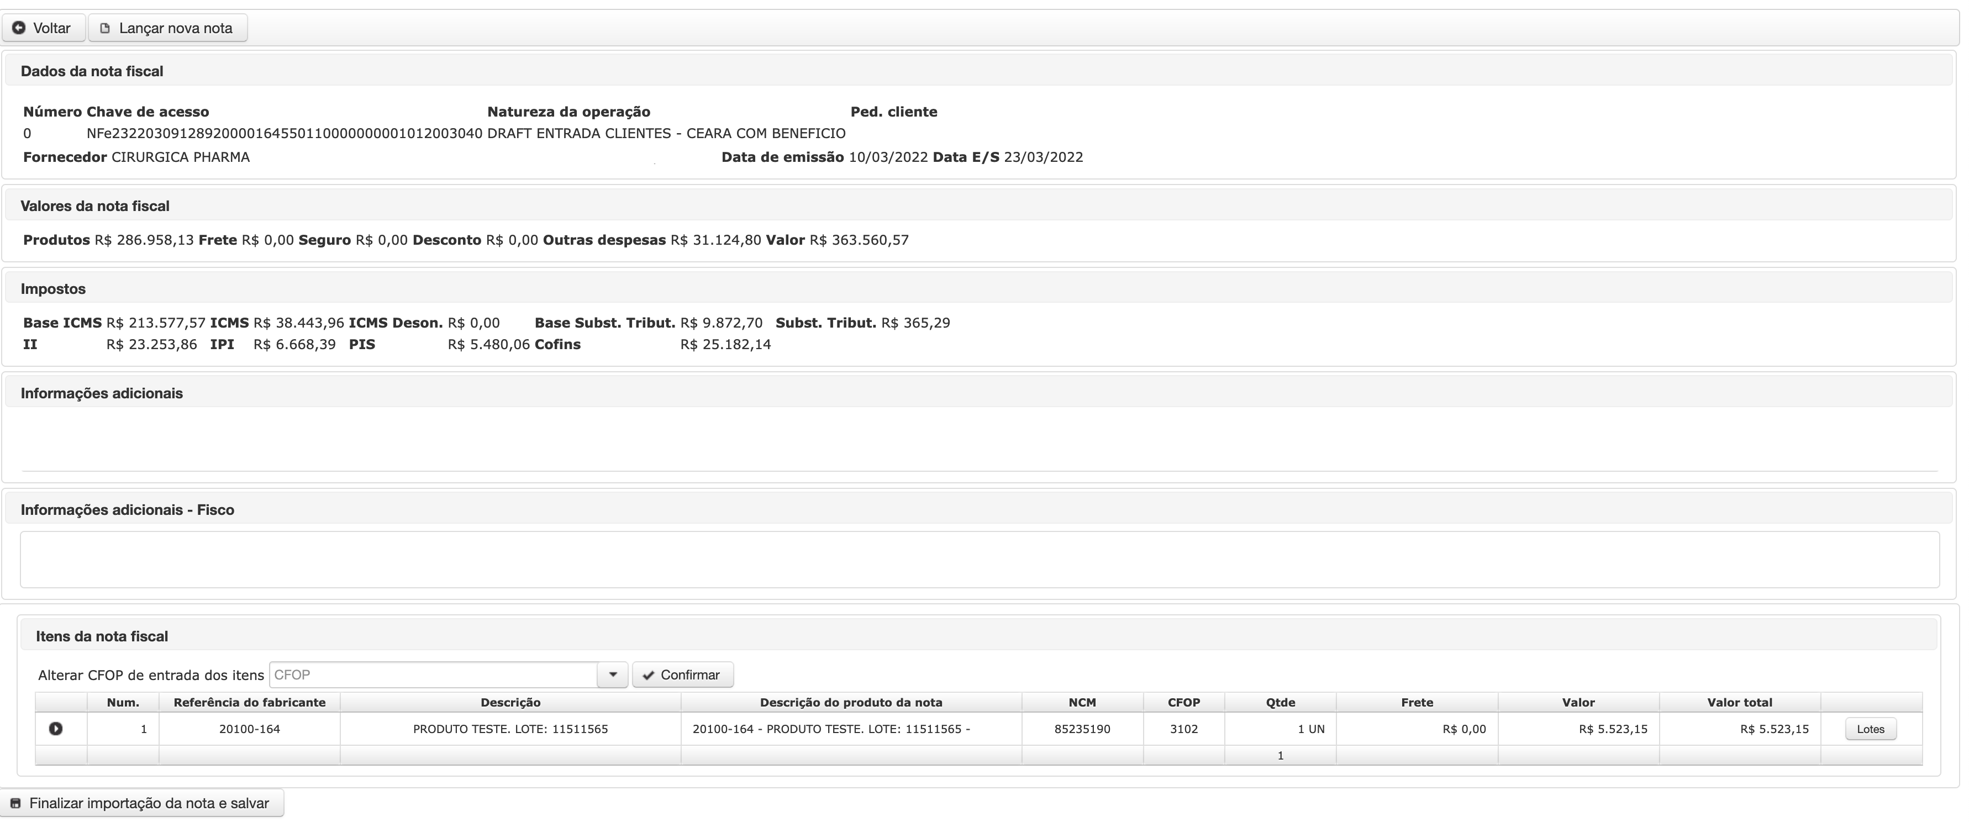Open the CFOP dropdown arrow
The height and width of the screenshot is (822, 1969).
point(612,675)
